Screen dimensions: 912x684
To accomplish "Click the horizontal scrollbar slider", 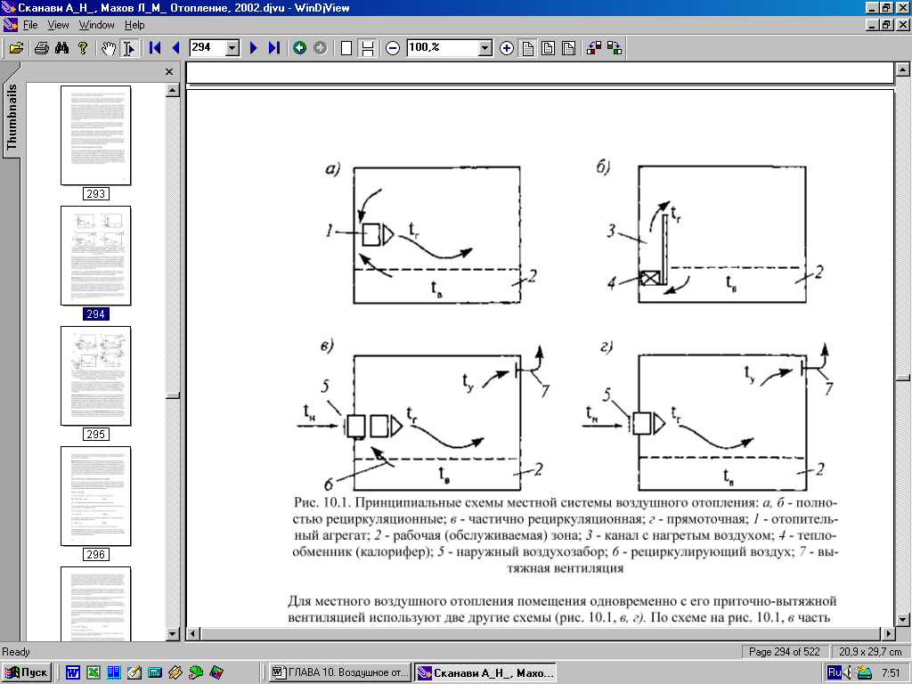I will pyautogui.click(x=541, y=633).
